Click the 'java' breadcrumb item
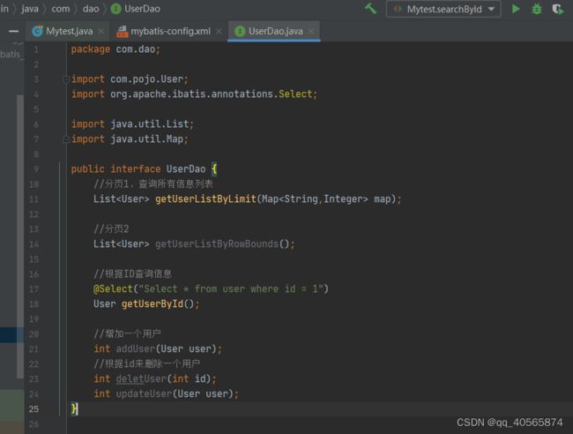The width and height of the screenshot is (573, 434). click(x=30, y=9)
